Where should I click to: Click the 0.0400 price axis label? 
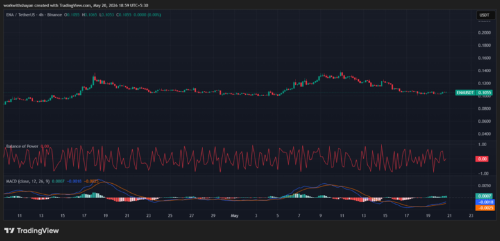484,134
